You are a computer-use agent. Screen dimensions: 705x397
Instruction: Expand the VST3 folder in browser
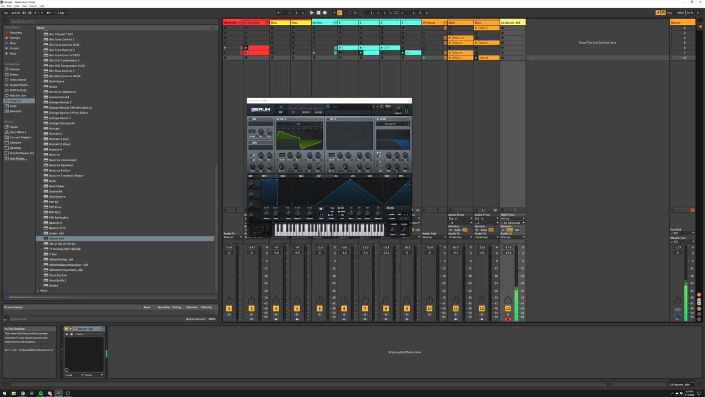(38, 291)
